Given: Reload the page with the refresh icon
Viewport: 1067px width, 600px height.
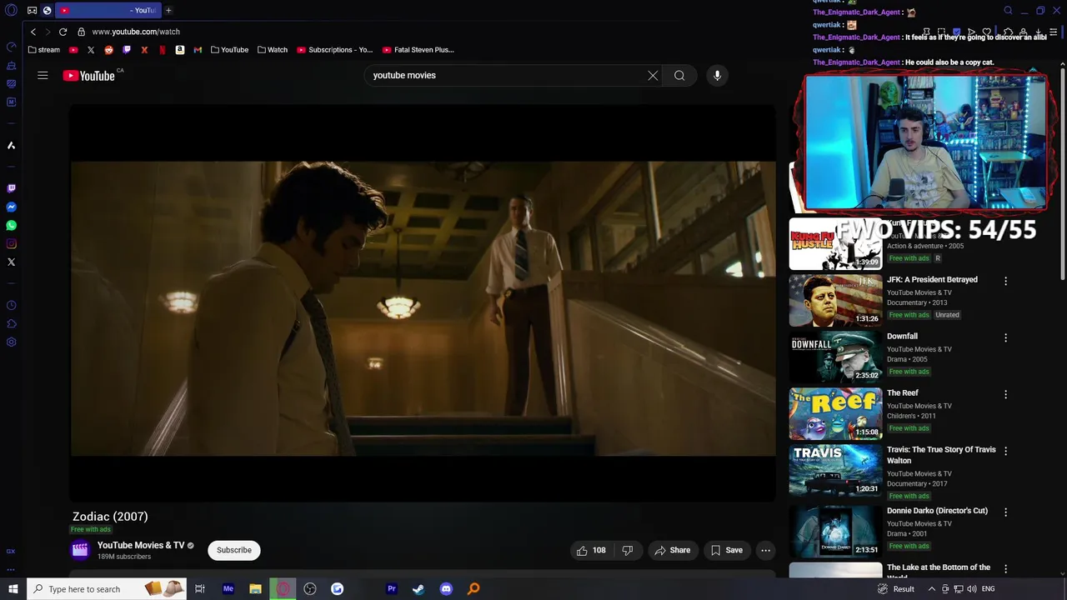Looking at the screenshot, I should [x=63, y=32].
